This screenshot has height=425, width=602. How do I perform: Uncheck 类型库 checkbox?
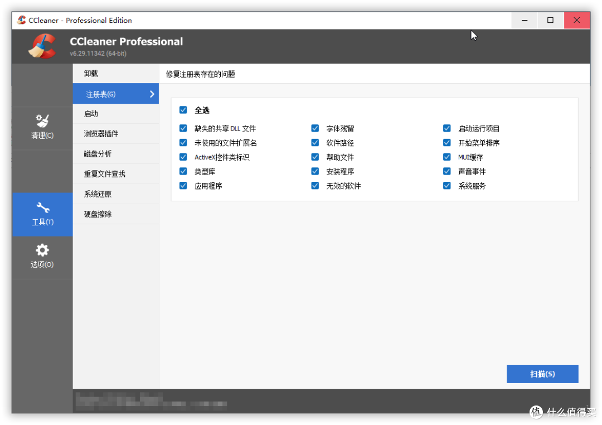tap(183, 171)
